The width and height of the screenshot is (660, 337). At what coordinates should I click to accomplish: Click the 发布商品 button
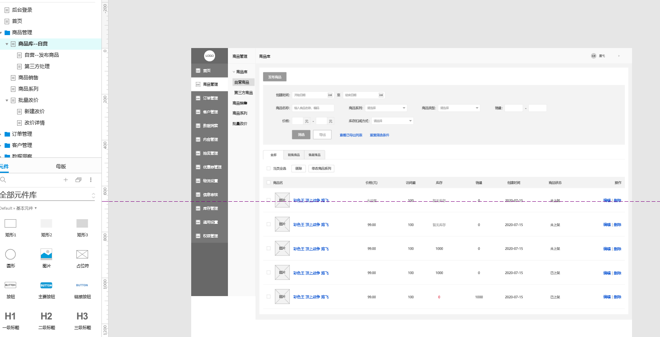[x=275, y=77]
